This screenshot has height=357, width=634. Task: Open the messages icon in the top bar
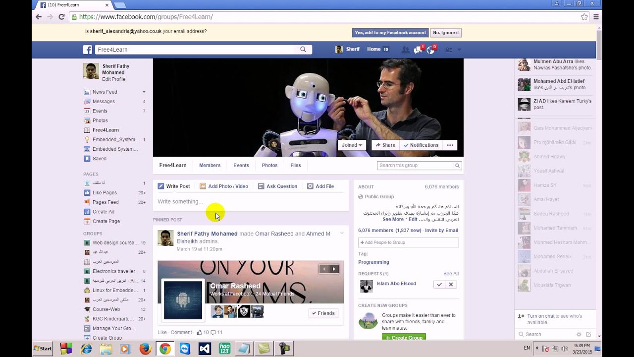tap(418, 50)
